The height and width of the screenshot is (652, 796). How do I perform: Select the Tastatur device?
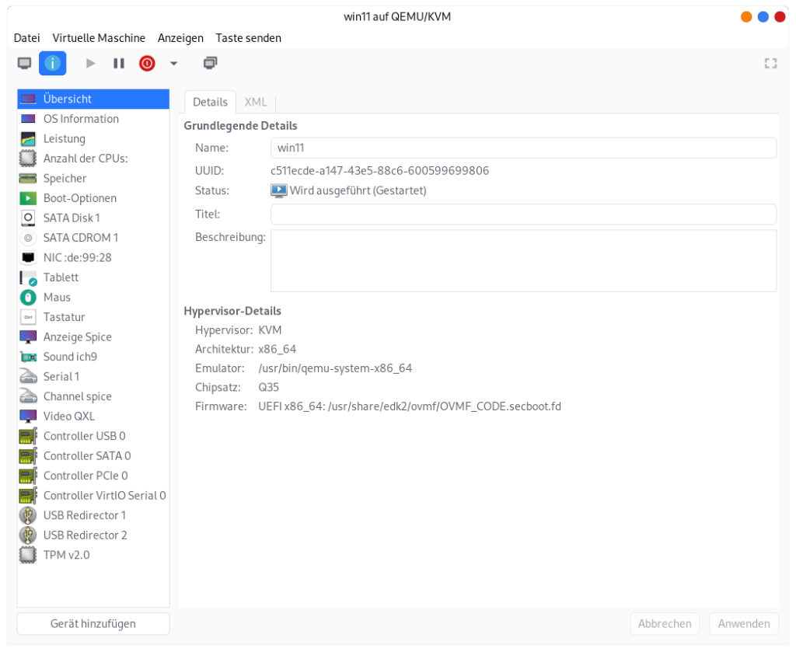[93, 317]
